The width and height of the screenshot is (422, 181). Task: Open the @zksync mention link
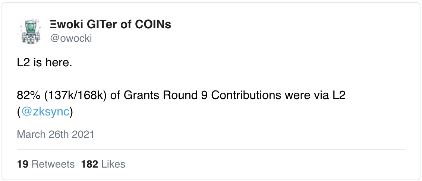45,112
